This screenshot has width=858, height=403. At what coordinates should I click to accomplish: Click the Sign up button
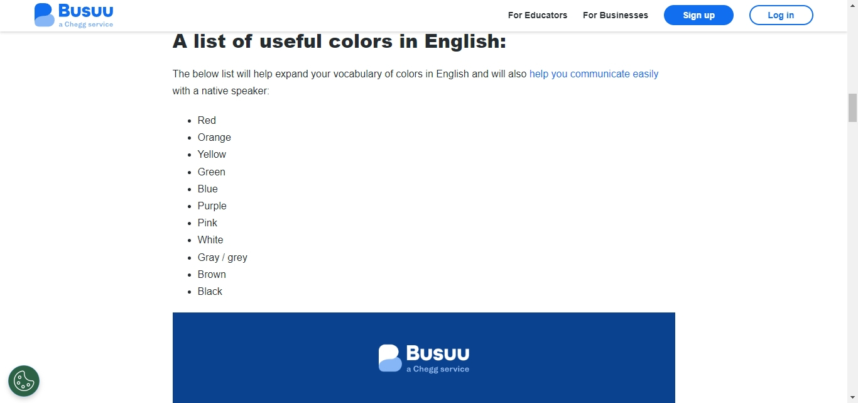tap(698, 15)
